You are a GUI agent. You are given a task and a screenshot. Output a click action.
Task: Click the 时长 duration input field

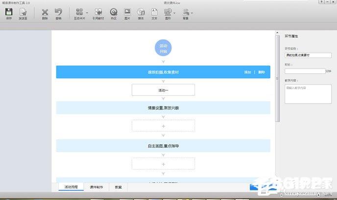tap(305, 71)
